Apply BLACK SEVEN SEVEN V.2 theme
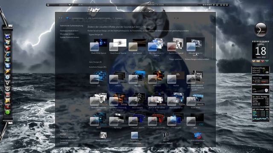 click(157, 102)
